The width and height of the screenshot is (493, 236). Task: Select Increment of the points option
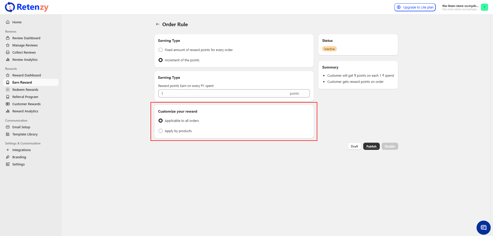click(161, 60)
